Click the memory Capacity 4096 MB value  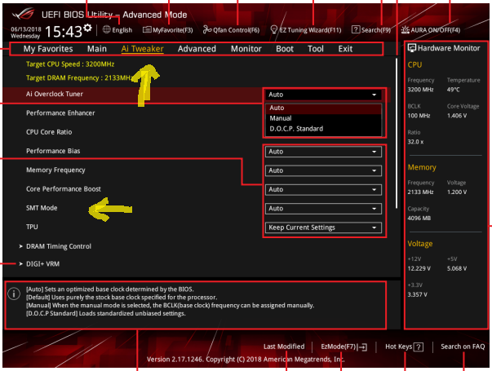(x=419, y=219)
